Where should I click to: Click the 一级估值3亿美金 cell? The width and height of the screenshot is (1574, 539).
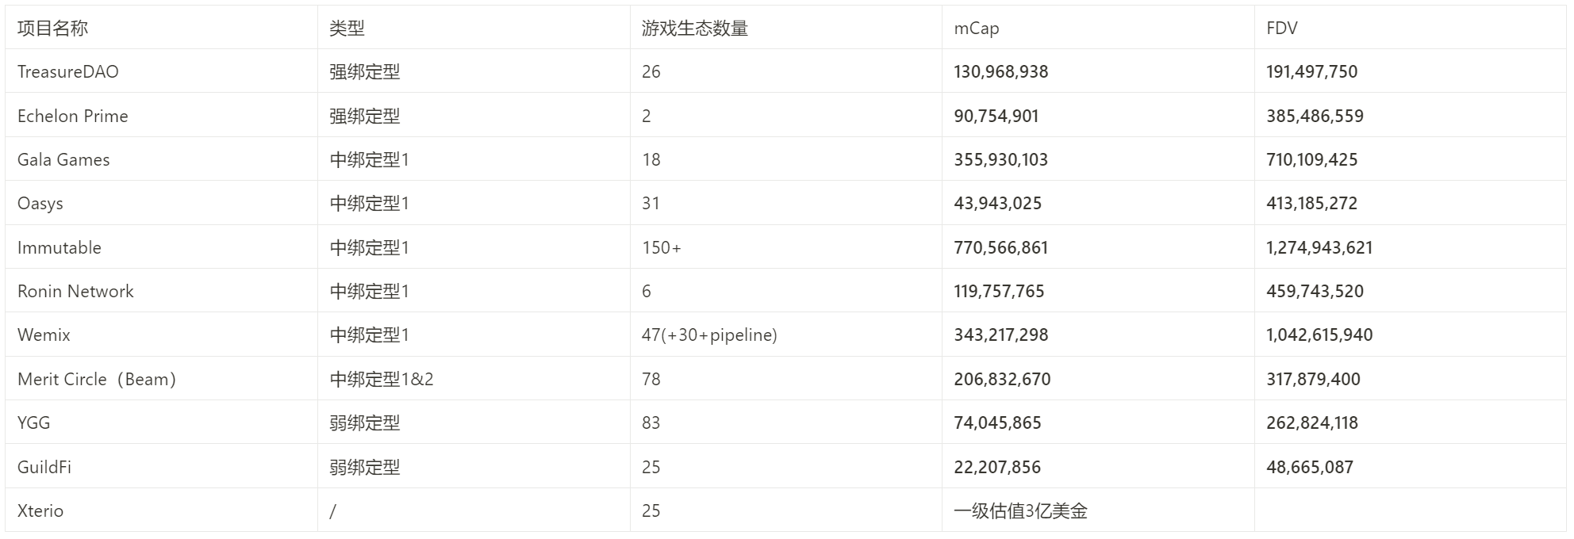1020,510
